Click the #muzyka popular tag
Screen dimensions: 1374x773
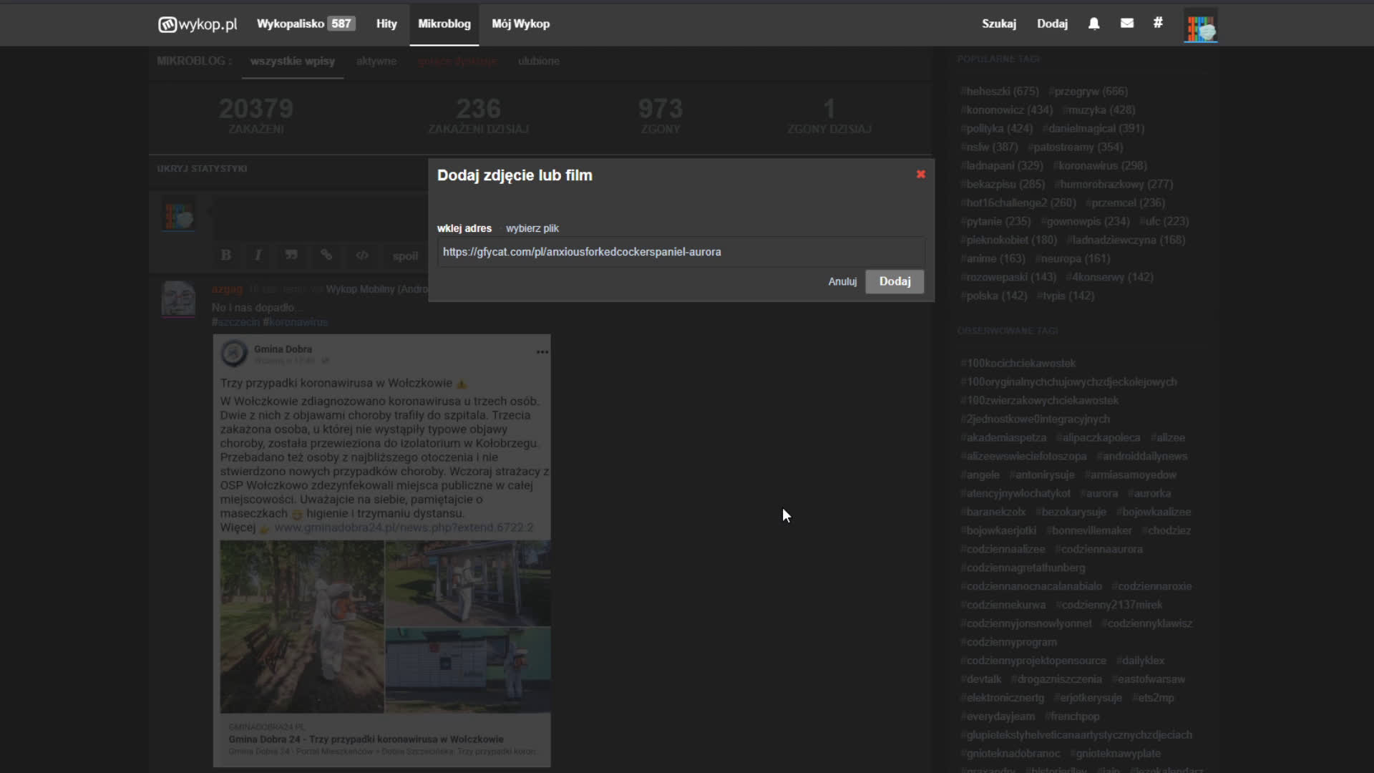(1098, 110)
